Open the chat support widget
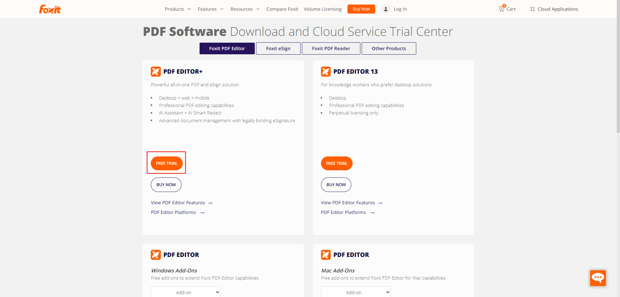 598,278
